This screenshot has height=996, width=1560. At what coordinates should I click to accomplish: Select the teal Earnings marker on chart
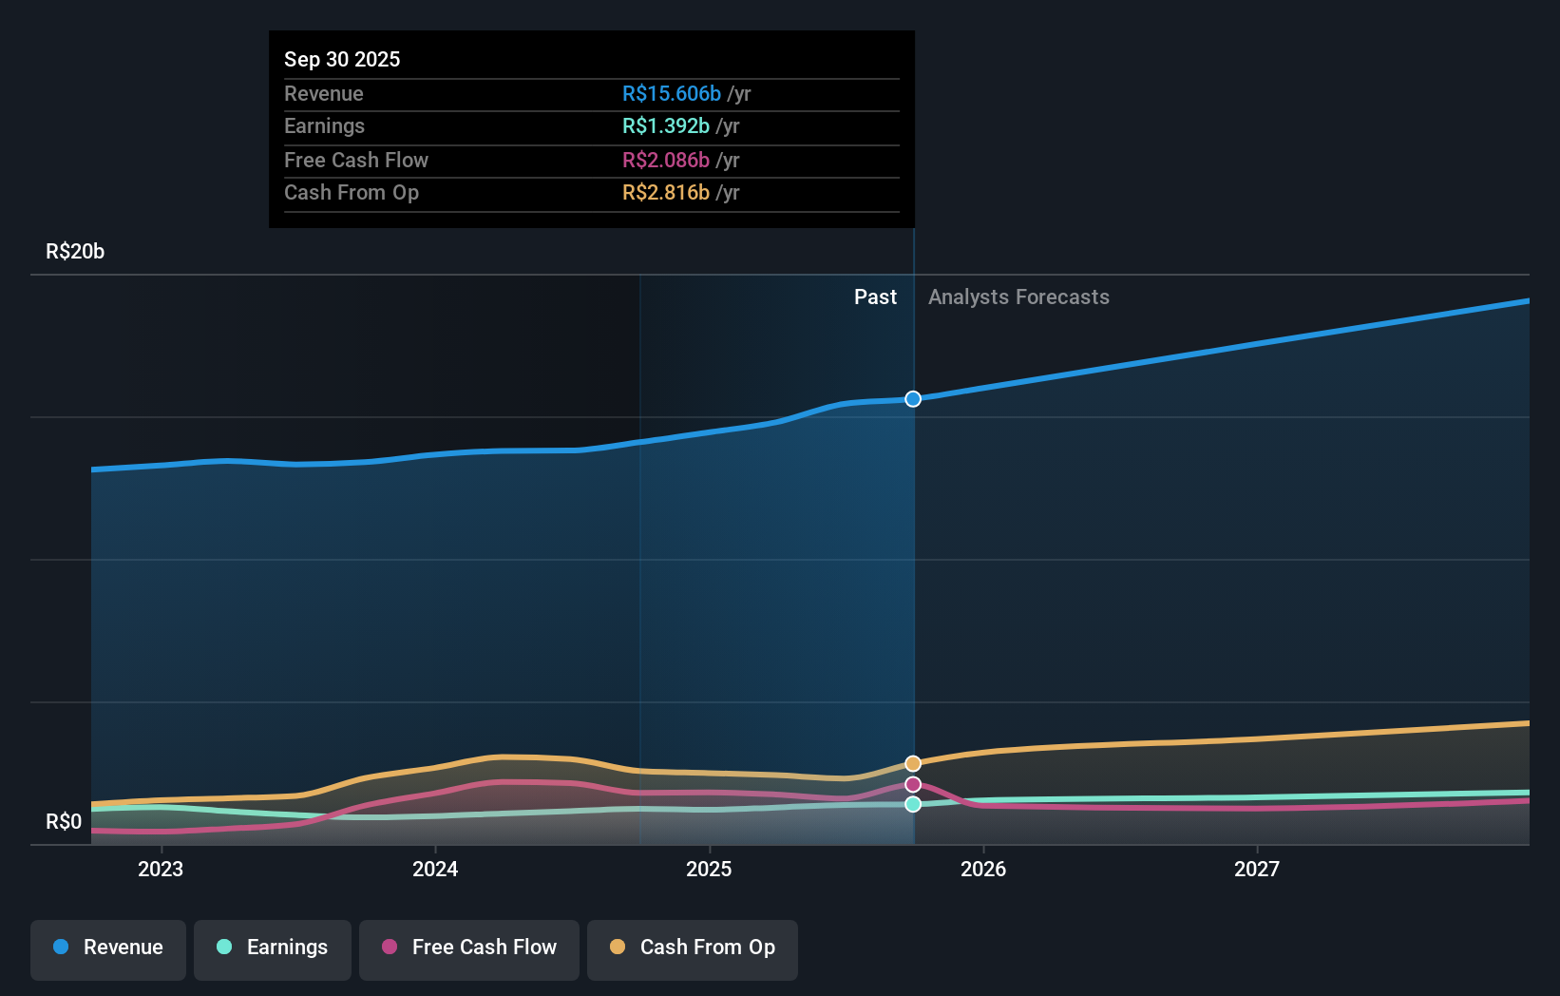912,805
